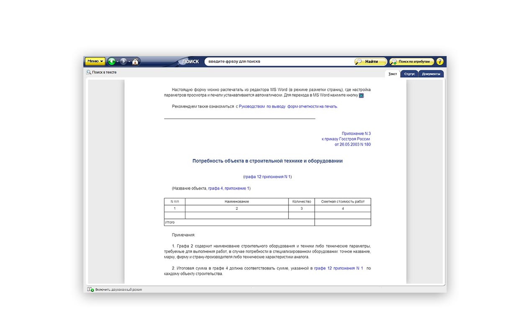The height and width of the screenshot is (327, 530).
Task: Open the Меню dropdown
Action: (x=95, y=61)
